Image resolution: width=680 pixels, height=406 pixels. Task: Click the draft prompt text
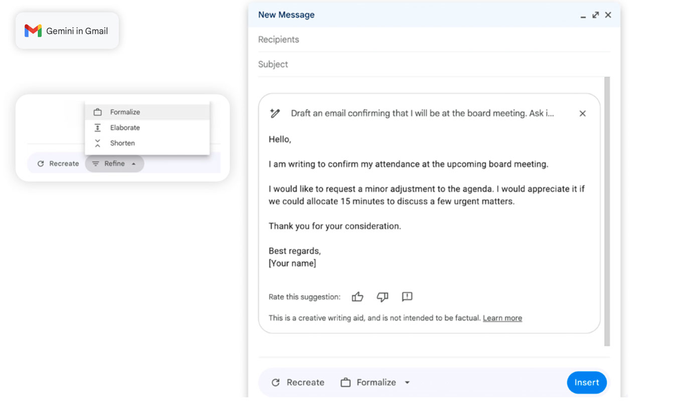tap(422, 114)
